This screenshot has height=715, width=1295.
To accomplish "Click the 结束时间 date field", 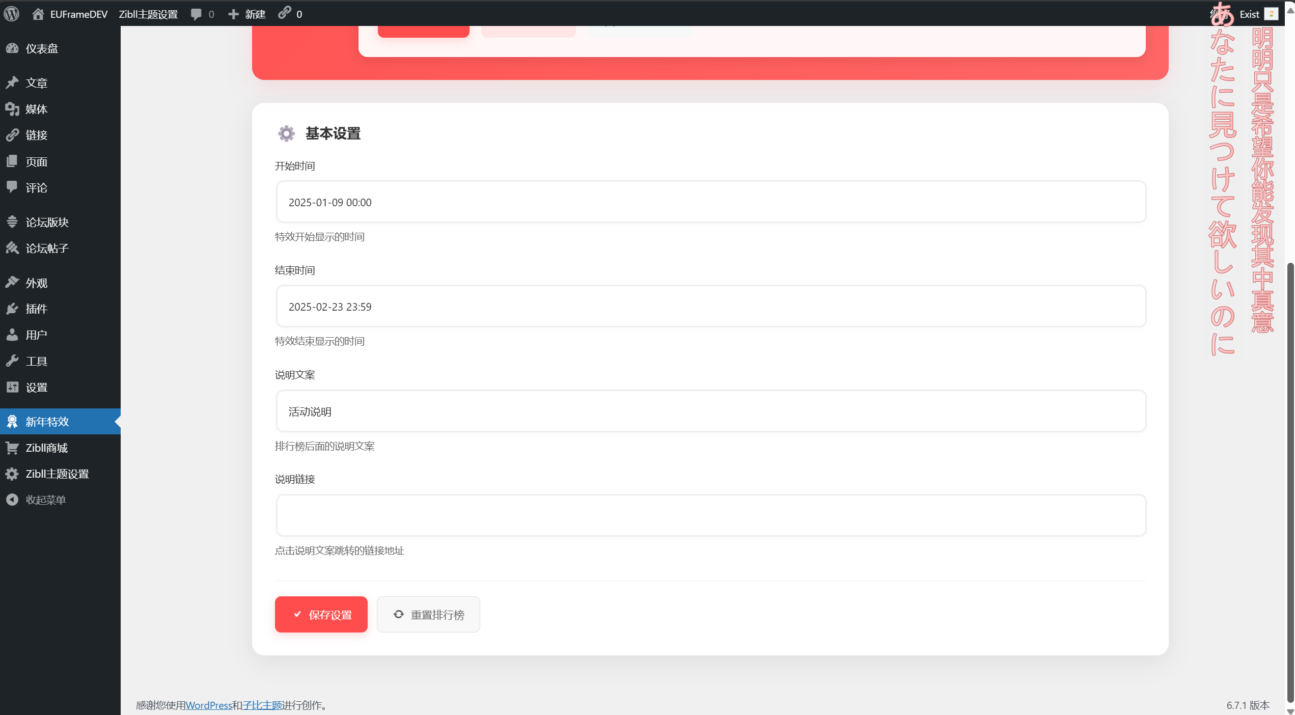I will coord(710,307).
